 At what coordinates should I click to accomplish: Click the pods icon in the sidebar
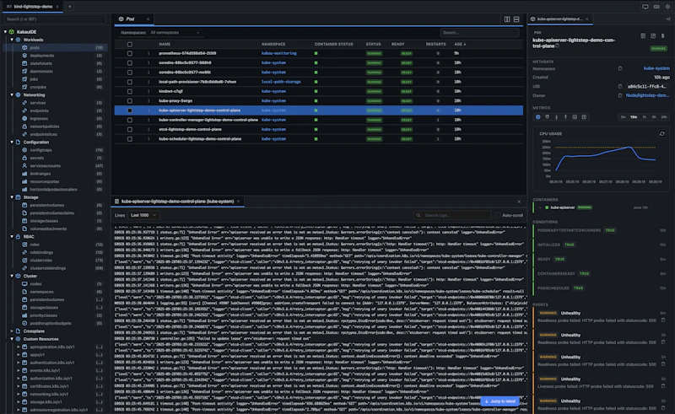point(24,48)
